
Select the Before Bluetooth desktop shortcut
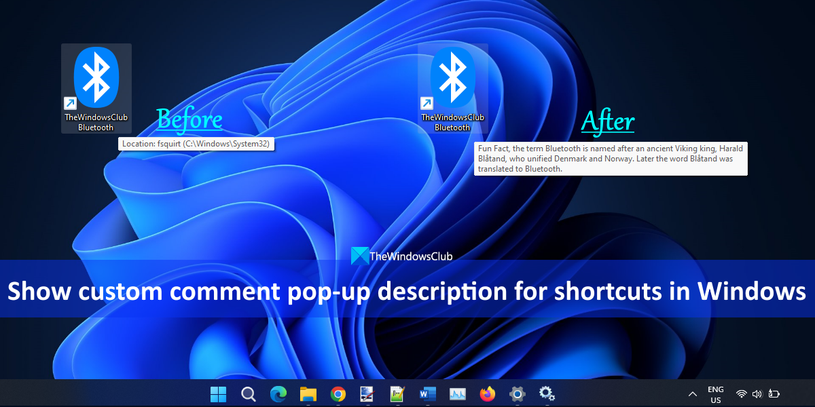[x=96, y=88]
